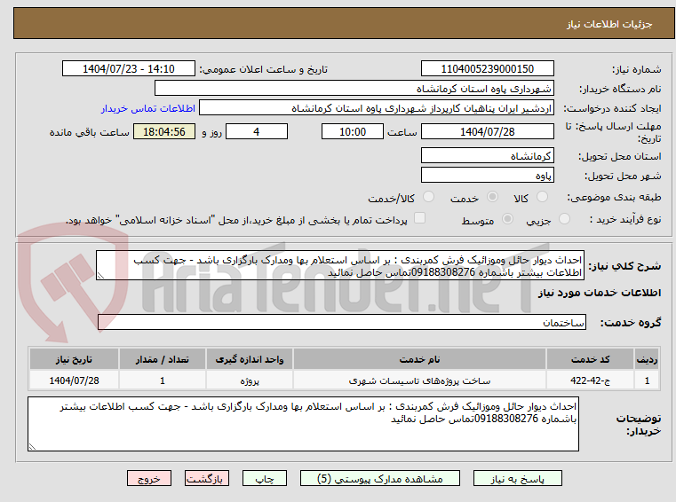The width and height of the screenshot is (676, 502).
Task: Click the پاسخ به نیاز button
Action: pos(517,478)
